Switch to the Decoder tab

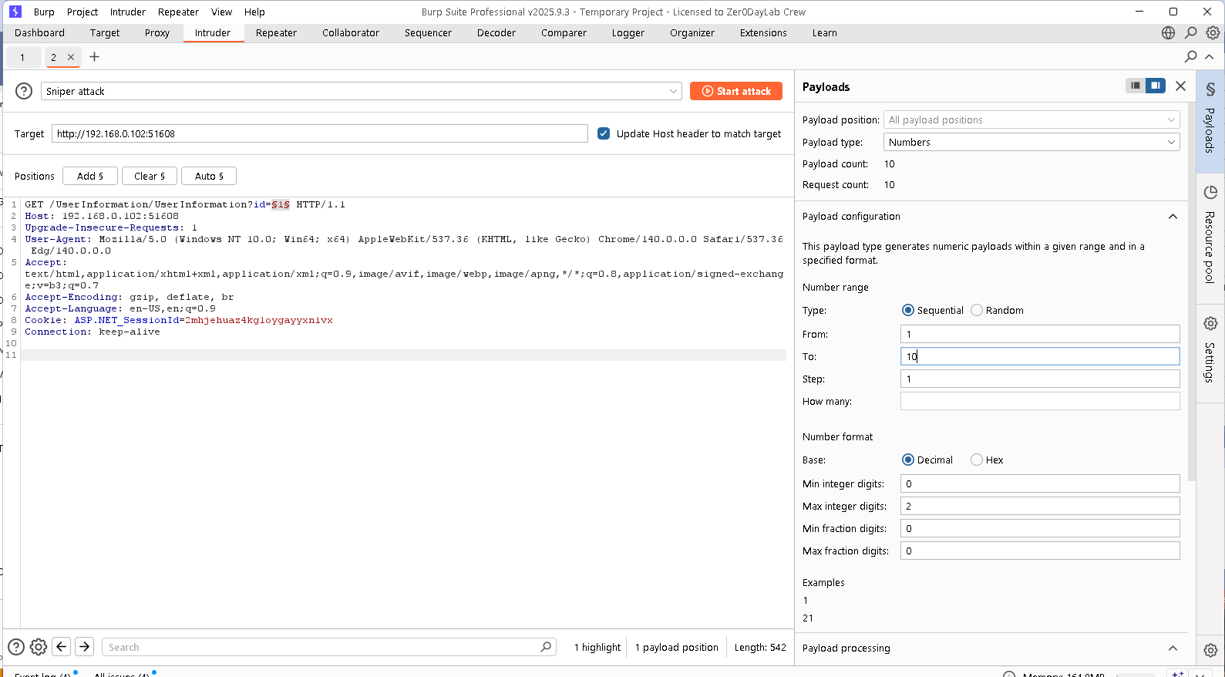496,32
